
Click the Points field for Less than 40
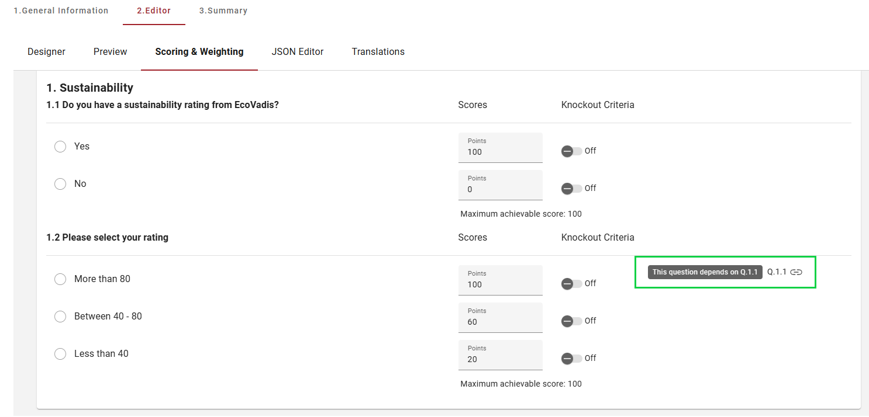500,359
